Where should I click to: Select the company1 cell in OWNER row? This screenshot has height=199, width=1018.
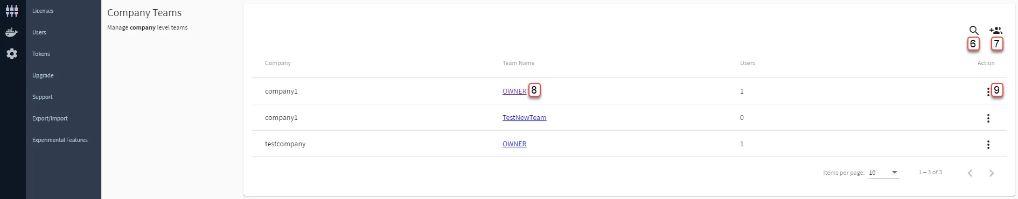coord(281,91)
